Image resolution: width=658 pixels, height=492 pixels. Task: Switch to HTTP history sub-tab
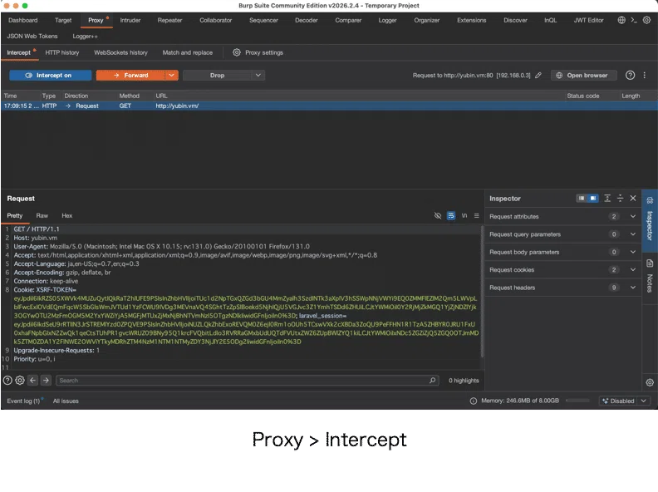(62, 52)
